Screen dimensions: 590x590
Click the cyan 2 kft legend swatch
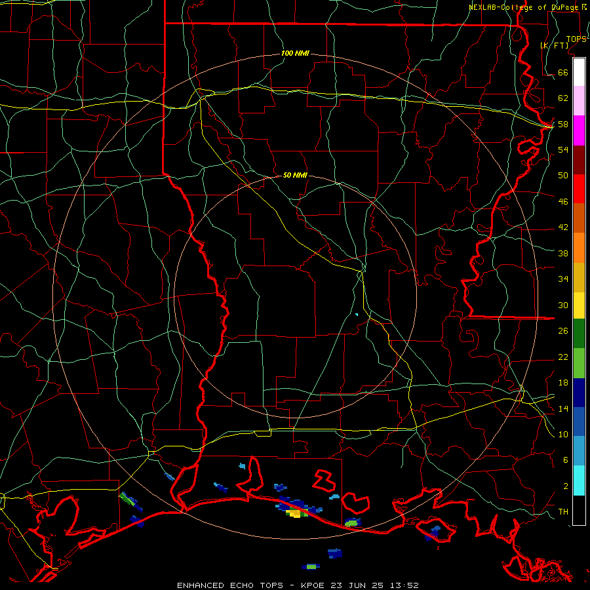pos(579,481)
